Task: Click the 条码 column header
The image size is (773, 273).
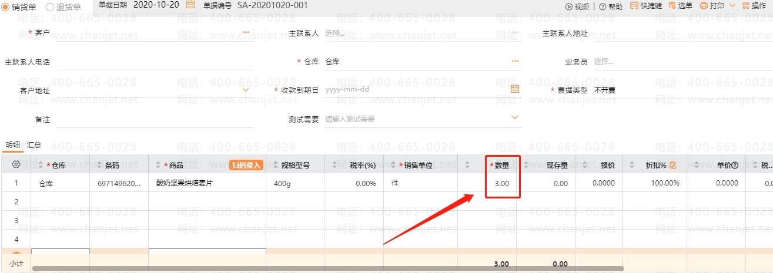Action: coord(119,166)
